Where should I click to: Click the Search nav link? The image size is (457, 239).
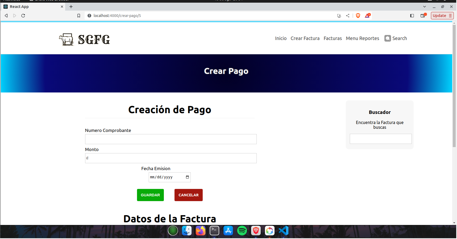pyautogui.click(x=400, y=38)
